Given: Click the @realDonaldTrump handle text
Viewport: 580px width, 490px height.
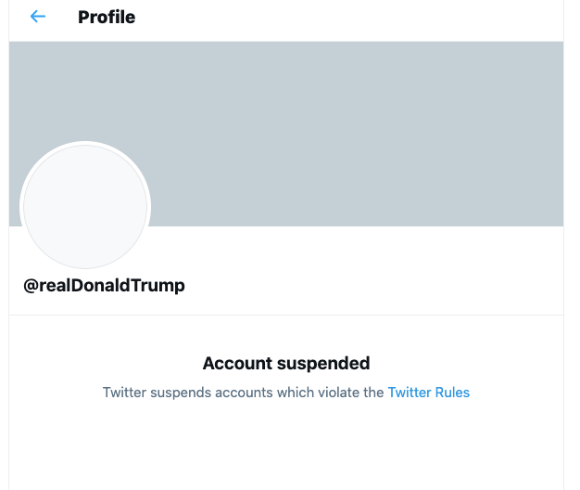Looking at the screenshot, I should coord(104,286).
